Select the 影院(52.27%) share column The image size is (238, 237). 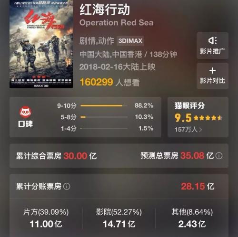pyautogui.click(x=119, y=218)
